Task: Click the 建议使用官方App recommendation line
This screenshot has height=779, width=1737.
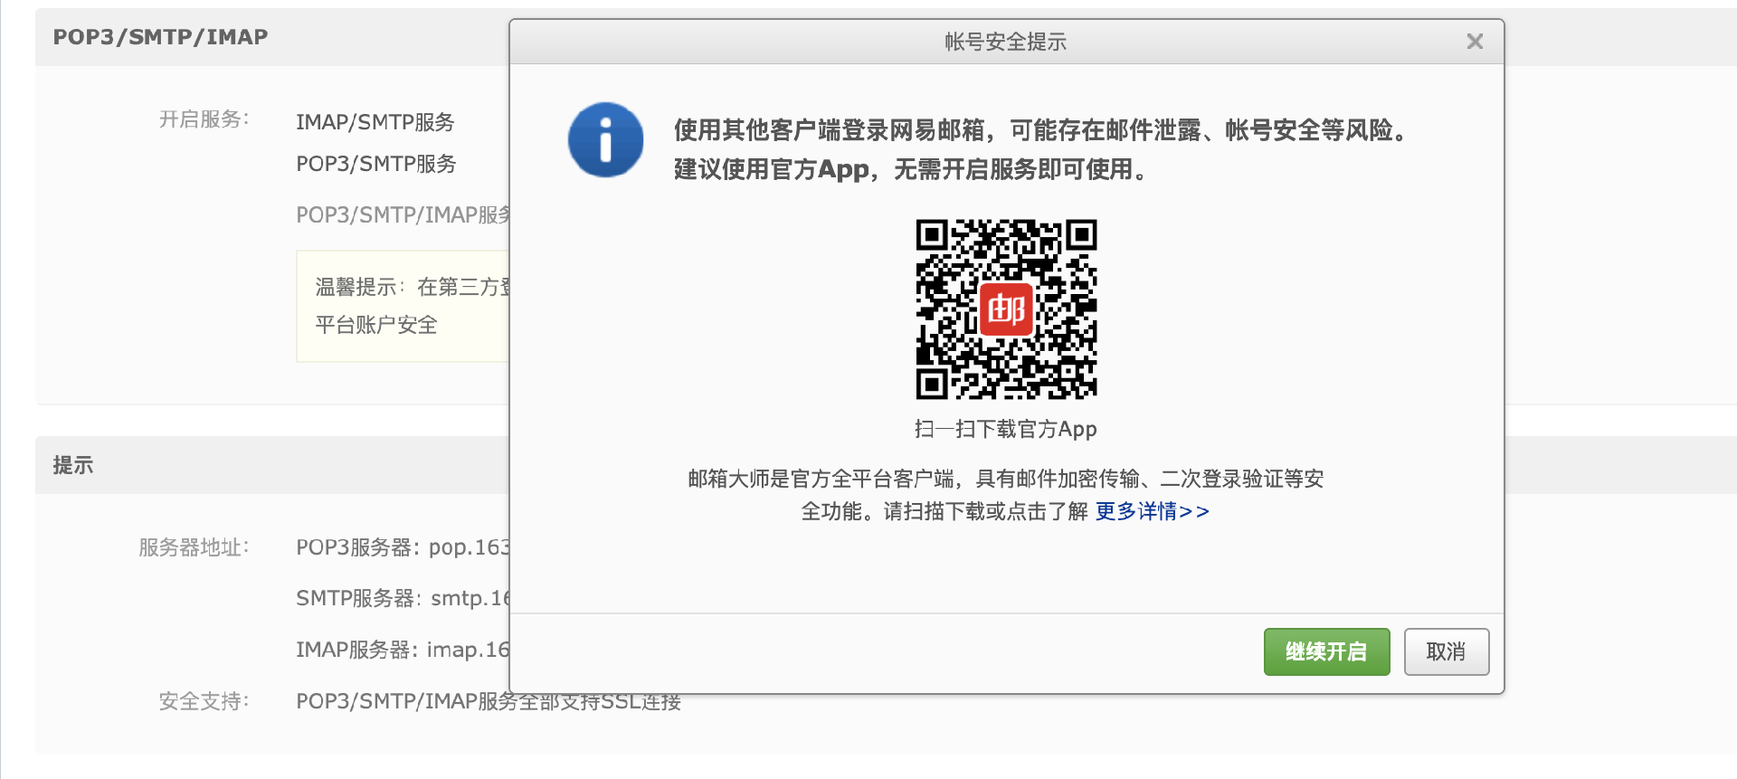Action: tap(912, 169)
